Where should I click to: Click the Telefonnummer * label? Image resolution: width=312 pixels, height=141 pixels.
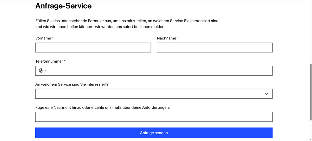pos(50,61)
